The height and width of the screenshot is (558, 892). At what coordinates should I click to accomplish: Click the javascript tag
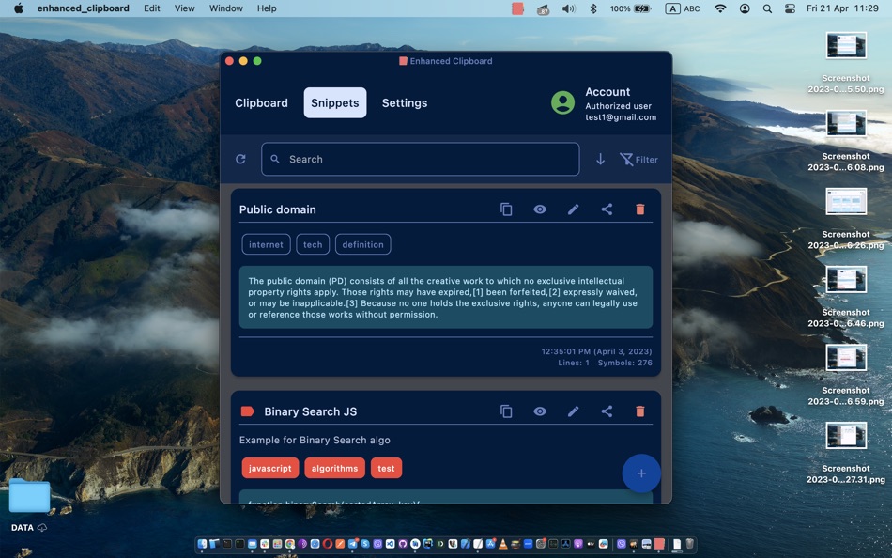pyautogui.click(x=270, y=468)
